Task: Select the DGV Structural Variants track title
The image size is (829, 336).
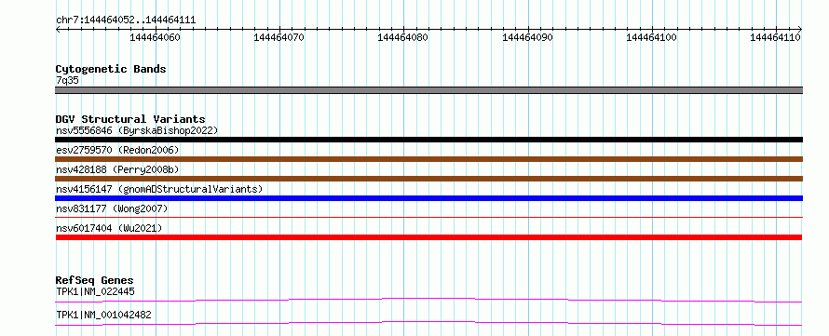Action: pos(130,119)
